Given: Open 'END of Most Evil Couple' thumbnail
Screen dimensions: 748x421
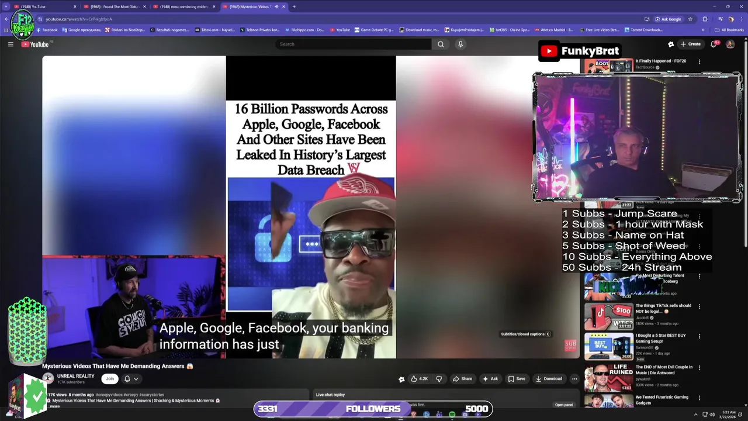Looking at the screenshot, I should click(x=608, y=378).
